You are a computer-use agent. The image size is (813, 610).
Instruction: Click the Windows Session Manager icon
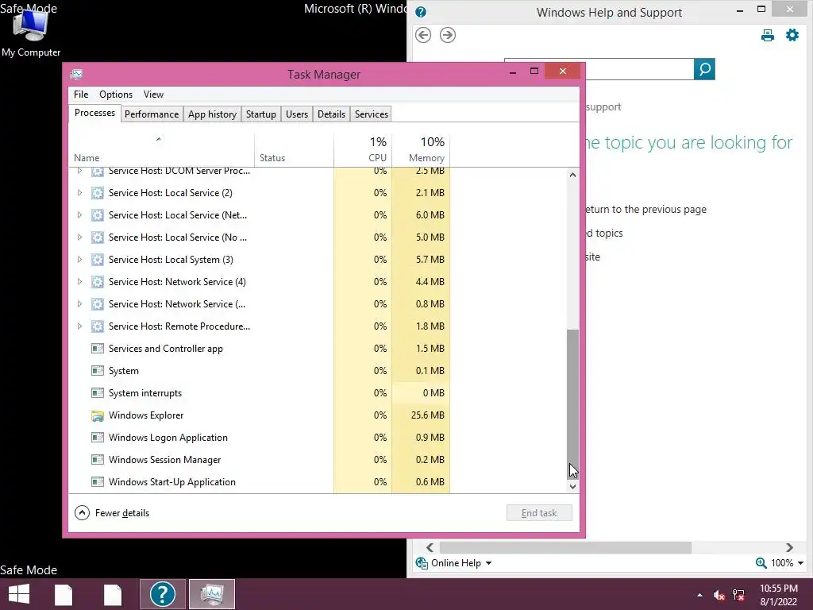click(97, 460)
